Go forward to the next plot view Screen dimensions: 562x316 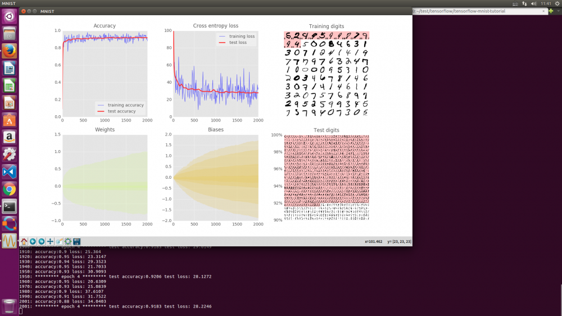tap(42, 241)
